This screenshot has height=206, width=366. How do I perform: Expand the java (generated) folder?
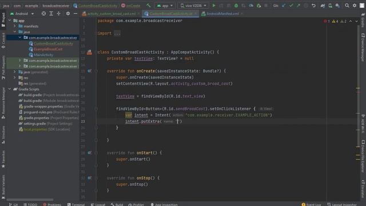pos(15,72)
